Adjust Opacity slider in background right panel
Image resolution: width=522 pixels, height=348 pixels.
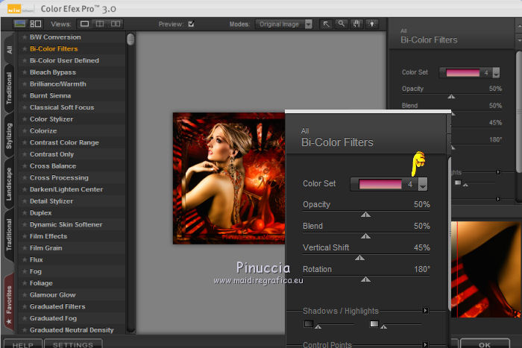coord(451,96)
